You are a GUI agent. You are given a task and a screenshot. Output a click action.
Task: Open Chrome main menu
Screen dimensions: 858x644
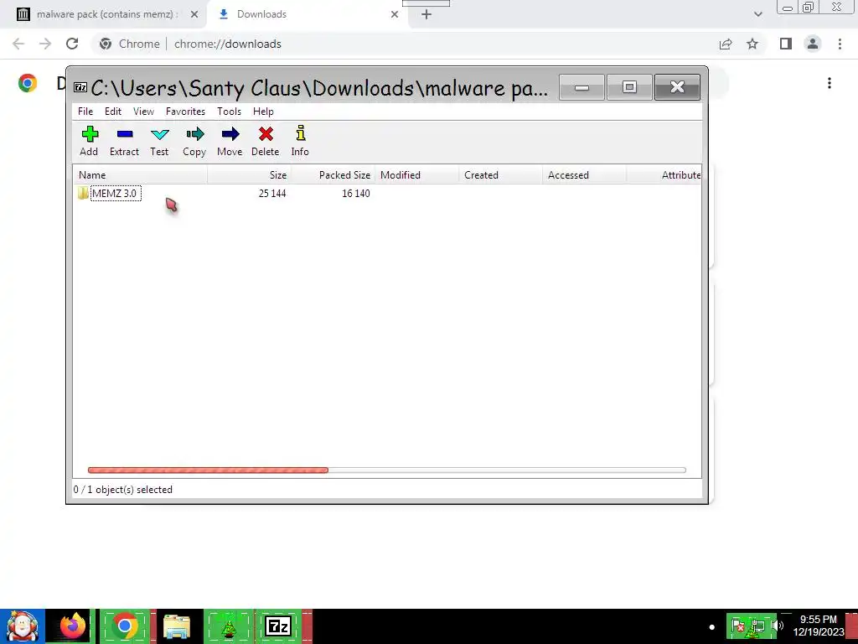pos(840,44)
